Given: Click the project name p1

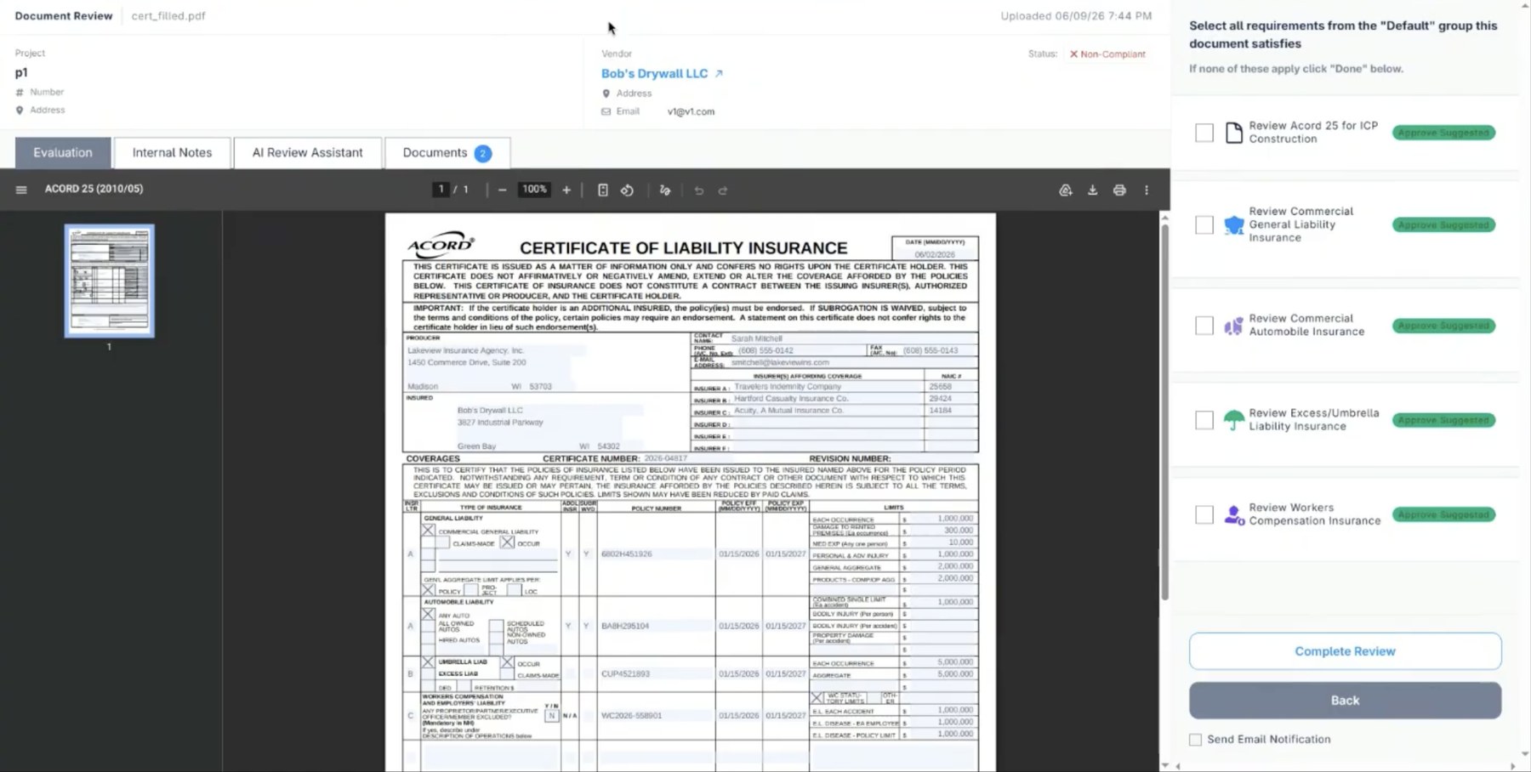Looking at the screenshot, I should 21,73.
